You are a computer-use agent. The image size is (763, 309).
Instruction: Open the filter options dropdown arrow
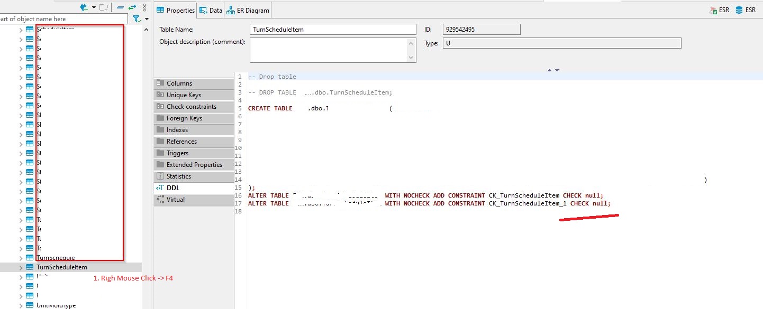146,19
